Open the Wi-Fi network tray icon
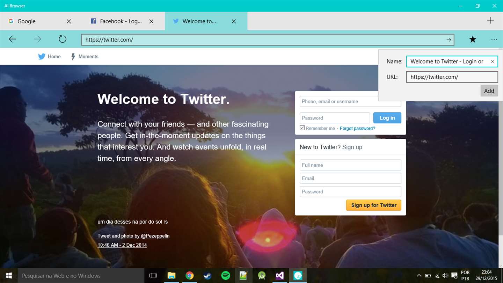 click(x=437, y=276)
